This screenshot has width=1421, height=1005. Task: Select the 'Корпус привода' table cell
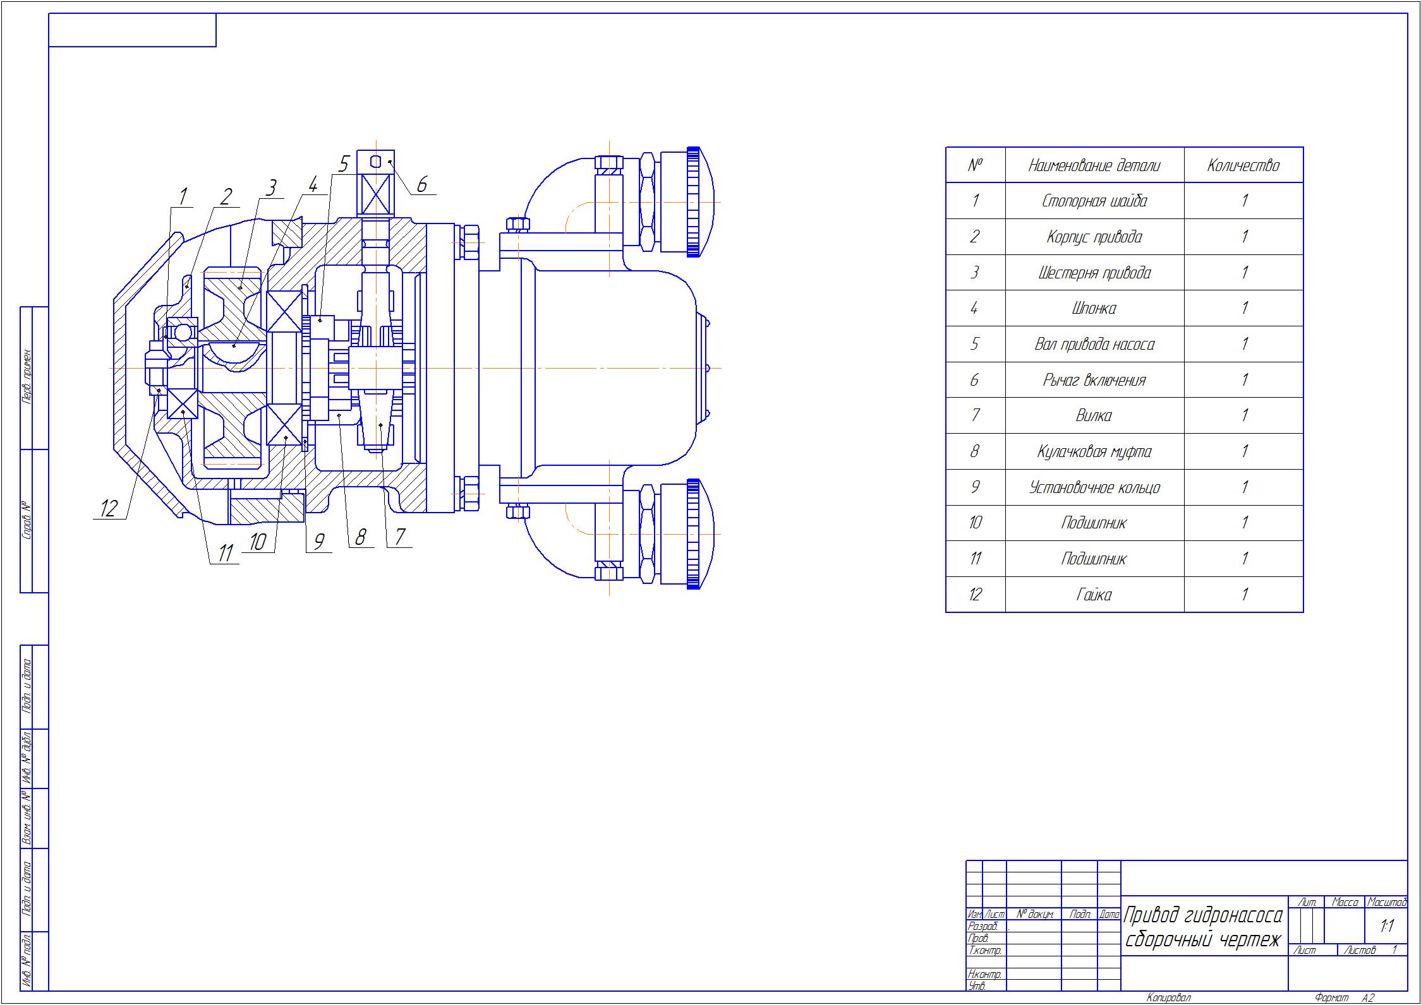tap(1094, 237)
